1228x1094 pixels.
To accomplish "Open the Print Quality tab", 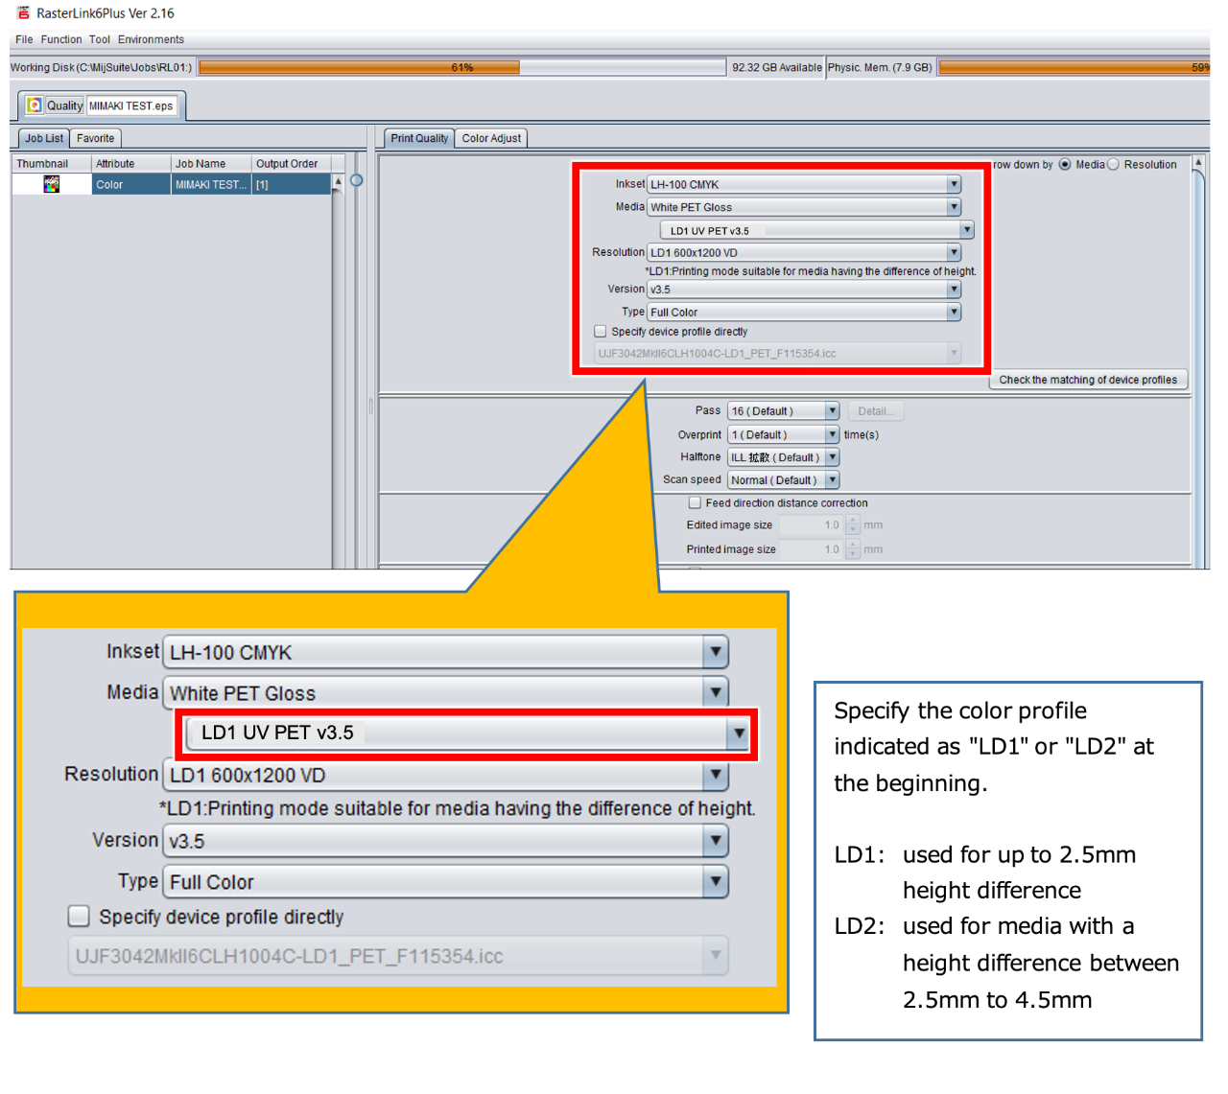I will pos(419,138).
